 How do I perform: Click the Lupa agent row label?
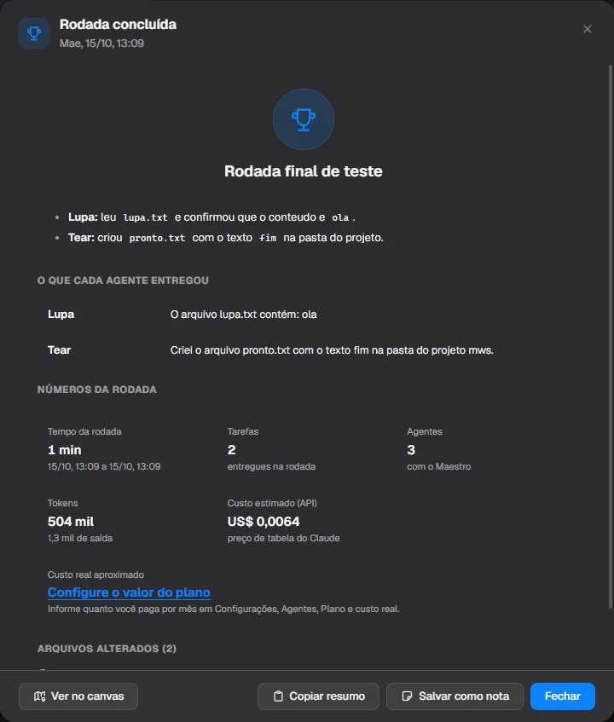coord(61,314)
